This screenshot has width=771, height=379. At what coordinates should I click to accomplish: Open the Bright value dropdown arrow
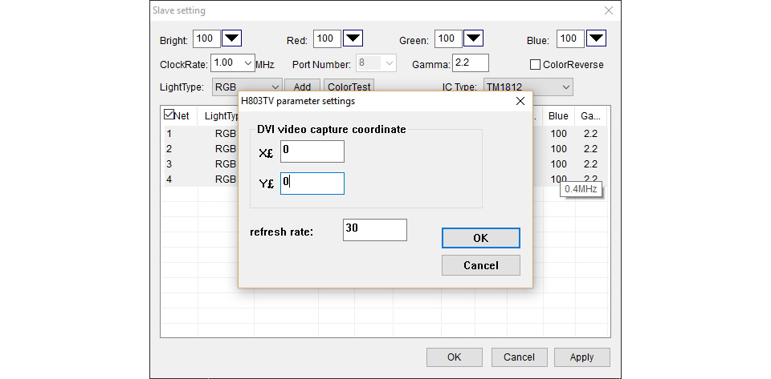[x=231, y=38]
